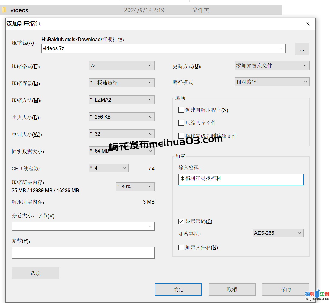
Task: Enable 加密文件名 checkbox
Action: pyautogui.click(x=181, y=247)
